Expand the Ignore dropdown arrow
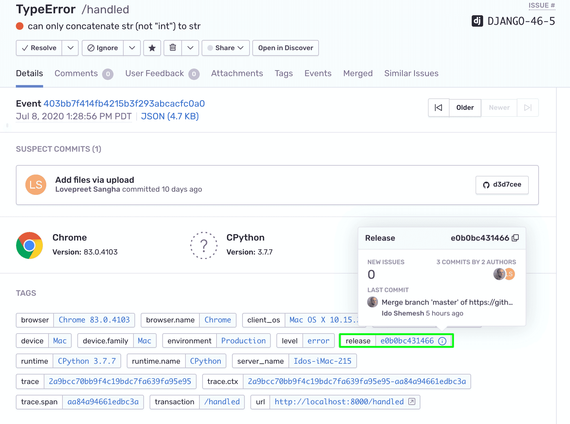The height and width of the screenshot is (424, 570). click(x=132, y=48)
